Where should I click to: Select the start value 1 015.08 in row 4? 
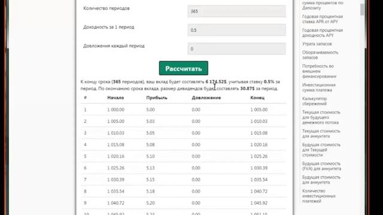tap(115, 145)
